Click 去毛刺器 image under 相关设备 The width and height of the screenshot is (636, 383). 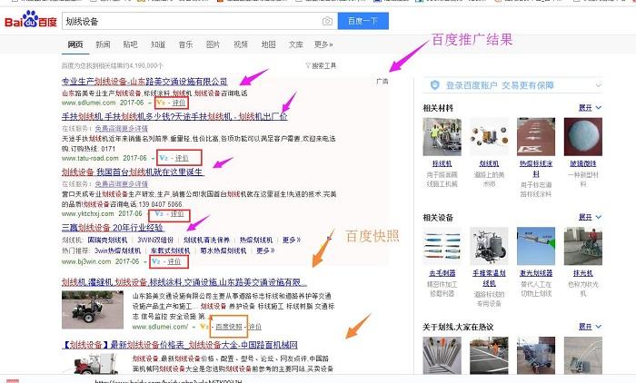coord(442,247)
